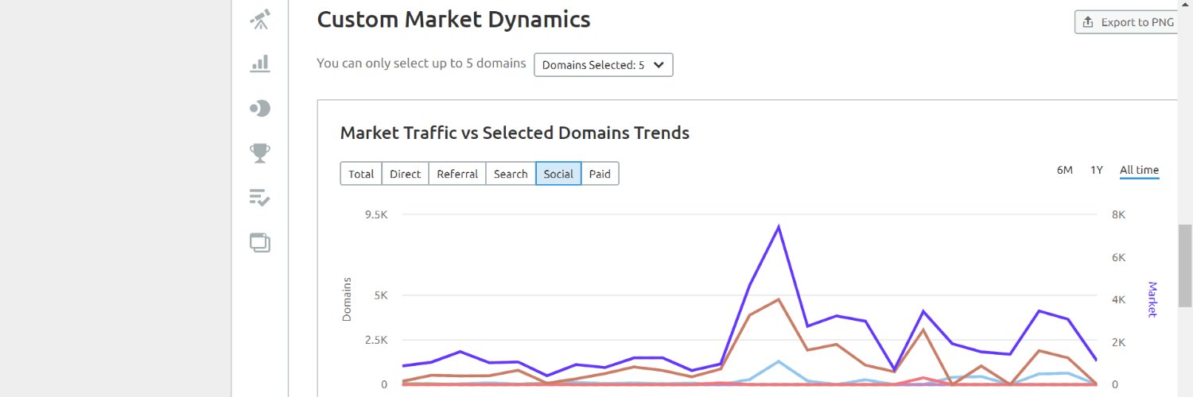The image size is (1193, 397).
Task: Switch to the Referral traffic tab
Action: [x=457, y=174]
